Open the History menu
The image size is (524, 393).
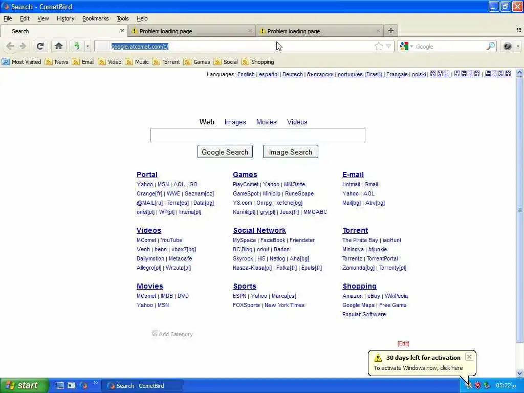click(65, 18)
